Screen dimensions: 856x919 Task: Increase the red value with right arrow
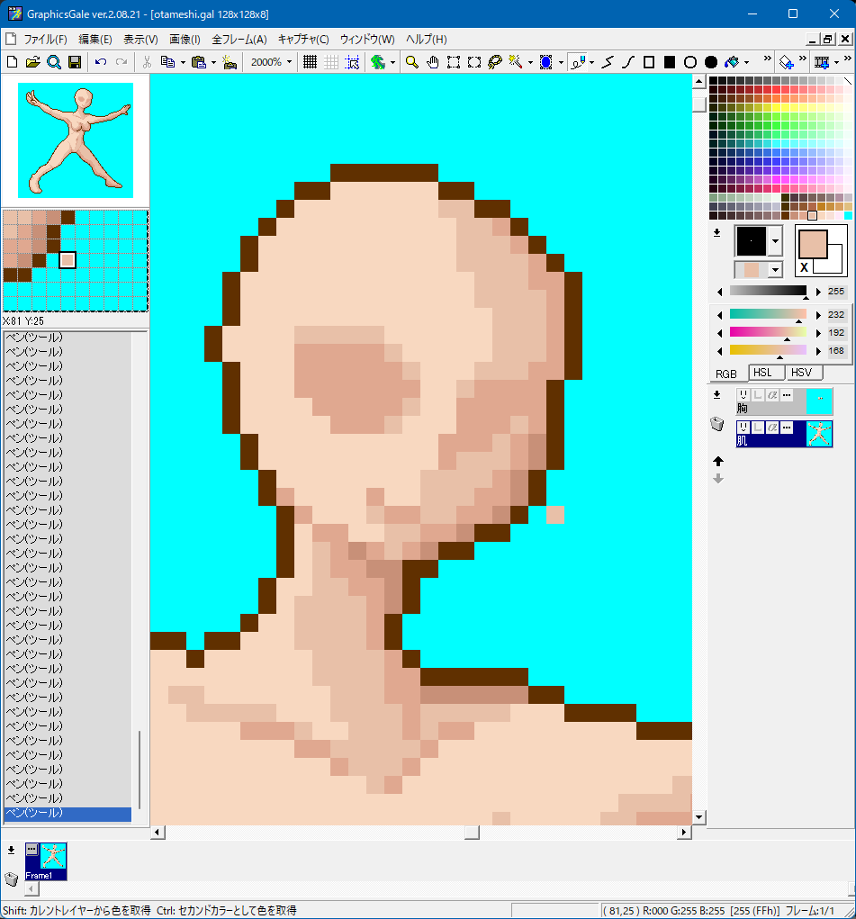point(818,315)
